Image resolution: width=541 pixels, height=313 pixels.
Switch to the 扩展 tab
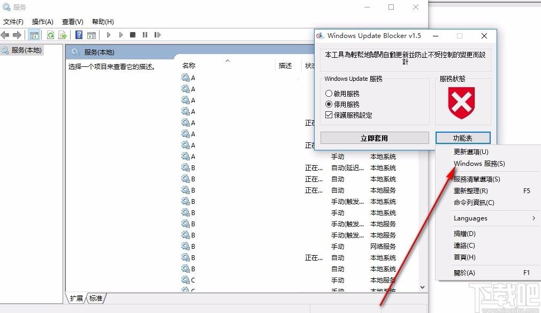click(x=76, y=298)
